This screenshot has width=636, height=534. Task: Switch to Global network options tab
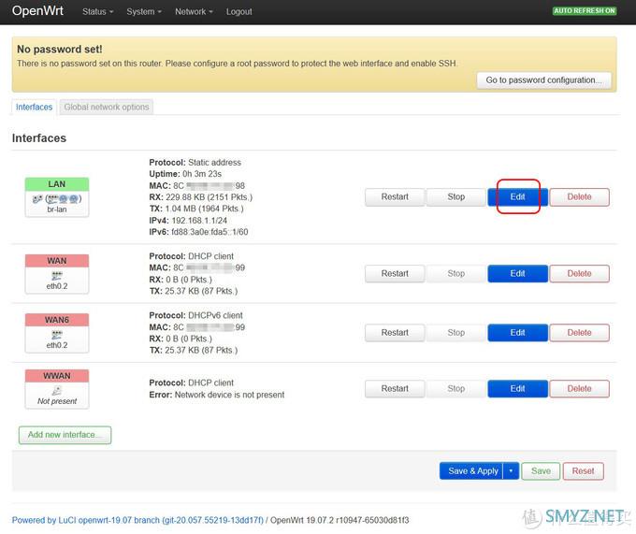point(107,107)
